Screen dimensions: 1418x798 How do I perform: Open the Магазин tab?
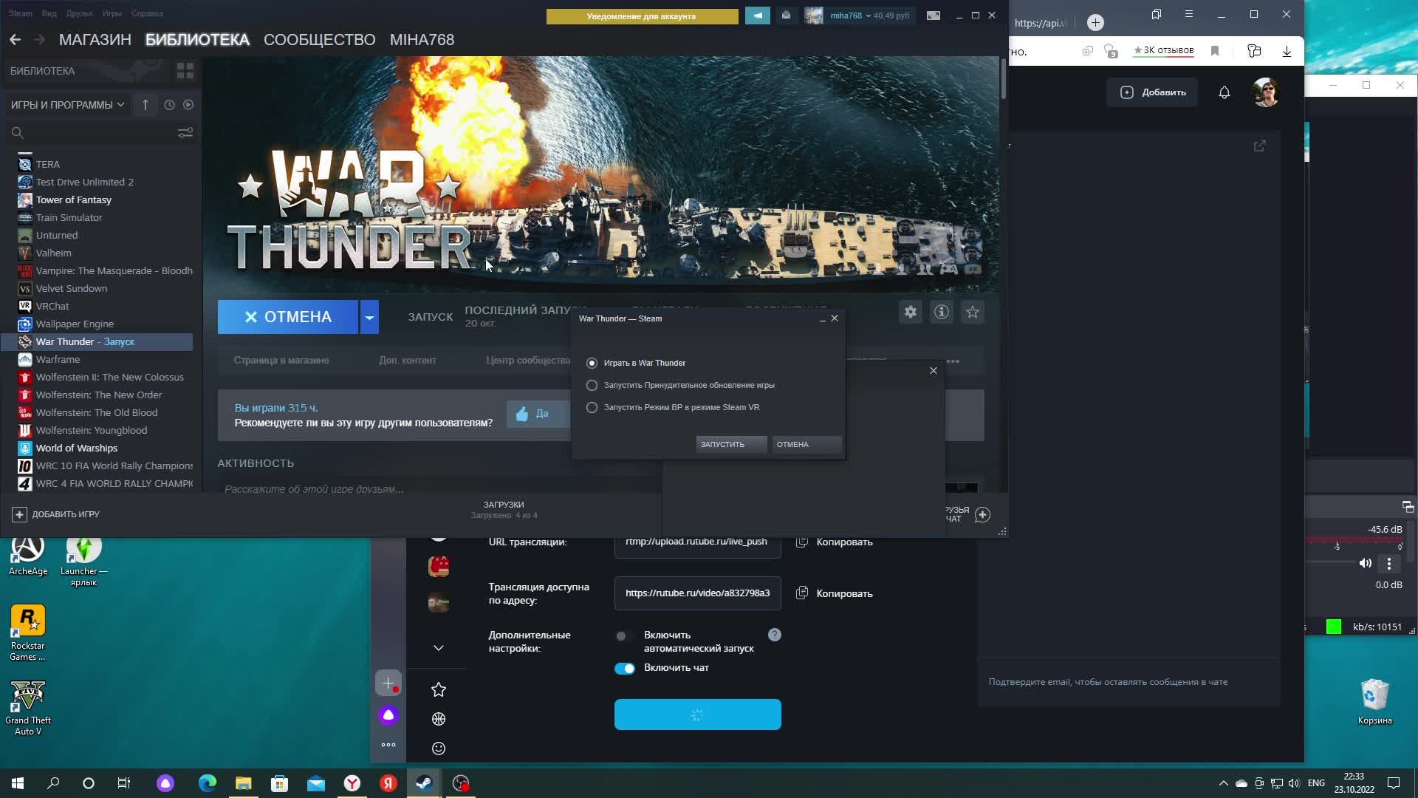95,40
